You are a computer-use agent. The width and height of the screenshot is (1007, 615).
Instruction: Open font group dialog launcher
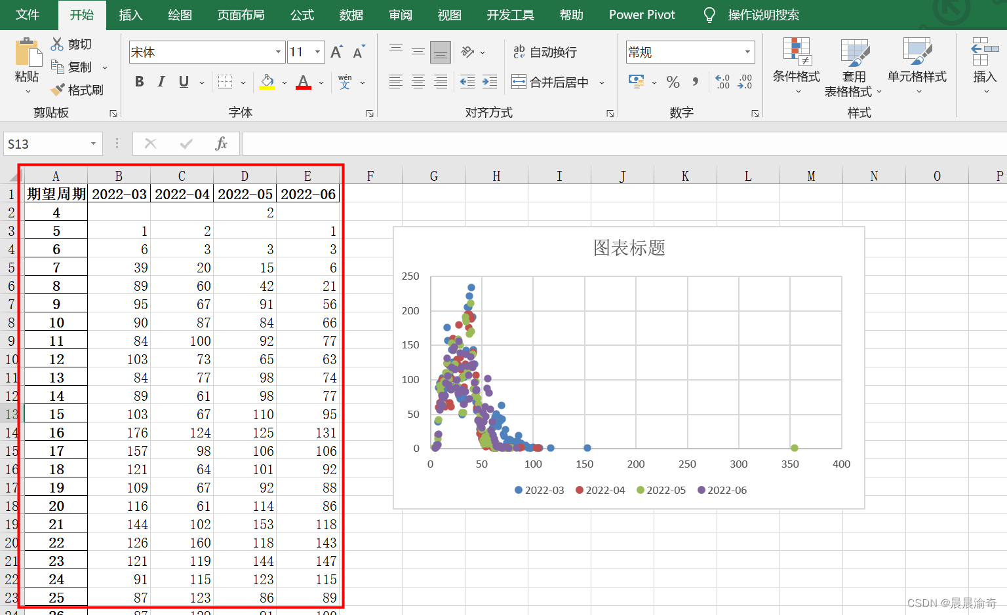tap(370, 113)
